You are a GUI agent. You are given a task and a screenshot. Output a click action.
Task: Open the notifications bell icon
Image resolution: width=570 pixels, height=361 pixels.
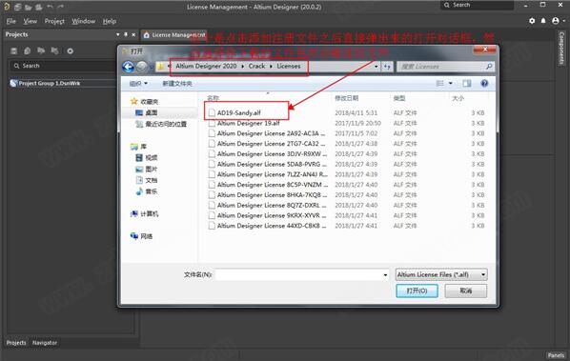click(543, 21)
